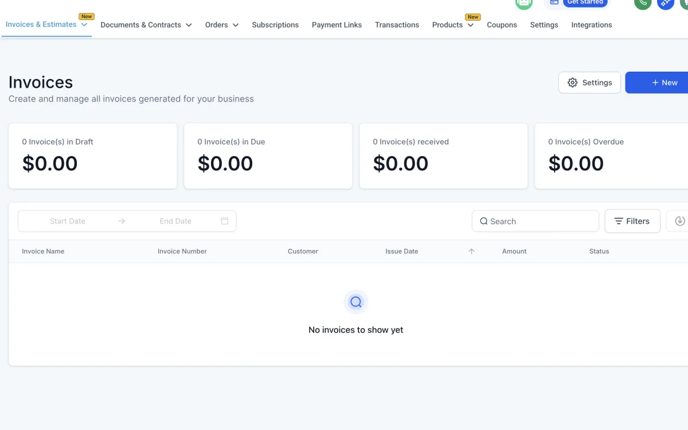Click the Customer column header
The height and width of the screenshot is (430, 688).
click(303, 251)
